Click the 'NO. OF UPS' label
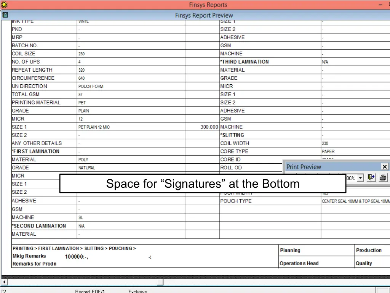 (26, 62)
